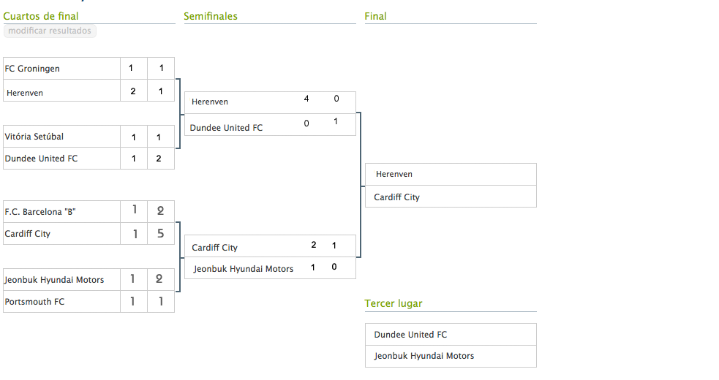Click Jeonbuk Hyundai Motors under Tercer lugar

(x=424, y=356)
